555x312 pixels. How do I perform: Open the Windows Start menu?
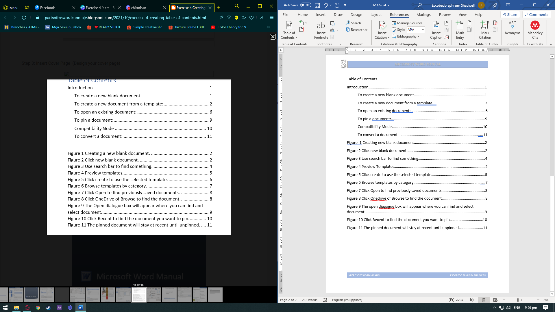tap(5, 308)
